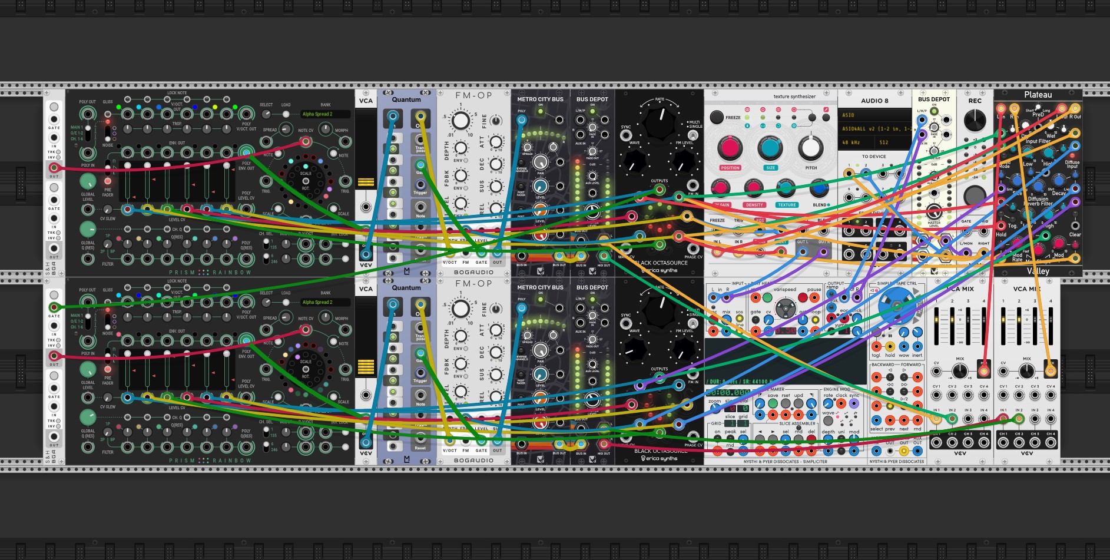
Task: Click the FM input jack on upper FM-OP
Action: pyautogui.click(x=466, y=252)
